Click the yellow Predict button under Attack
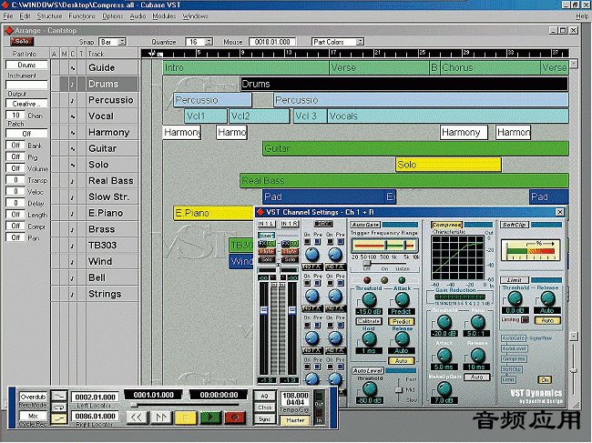The height and width of the screenshot is (443, 592). pos(402,322)
